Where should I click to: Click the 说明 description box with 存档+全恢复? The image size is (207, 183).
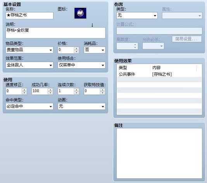click(55, 33)
